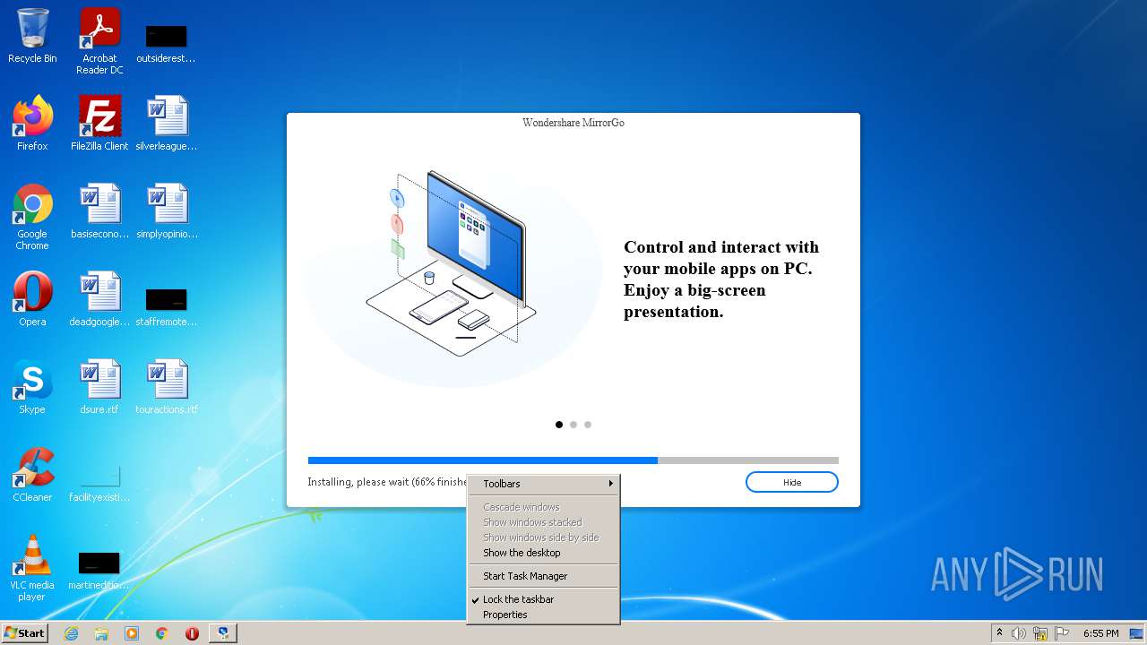Select the touractions.rtf document icon
This screenshot has height=645, width=1147.
coord(167,387)
